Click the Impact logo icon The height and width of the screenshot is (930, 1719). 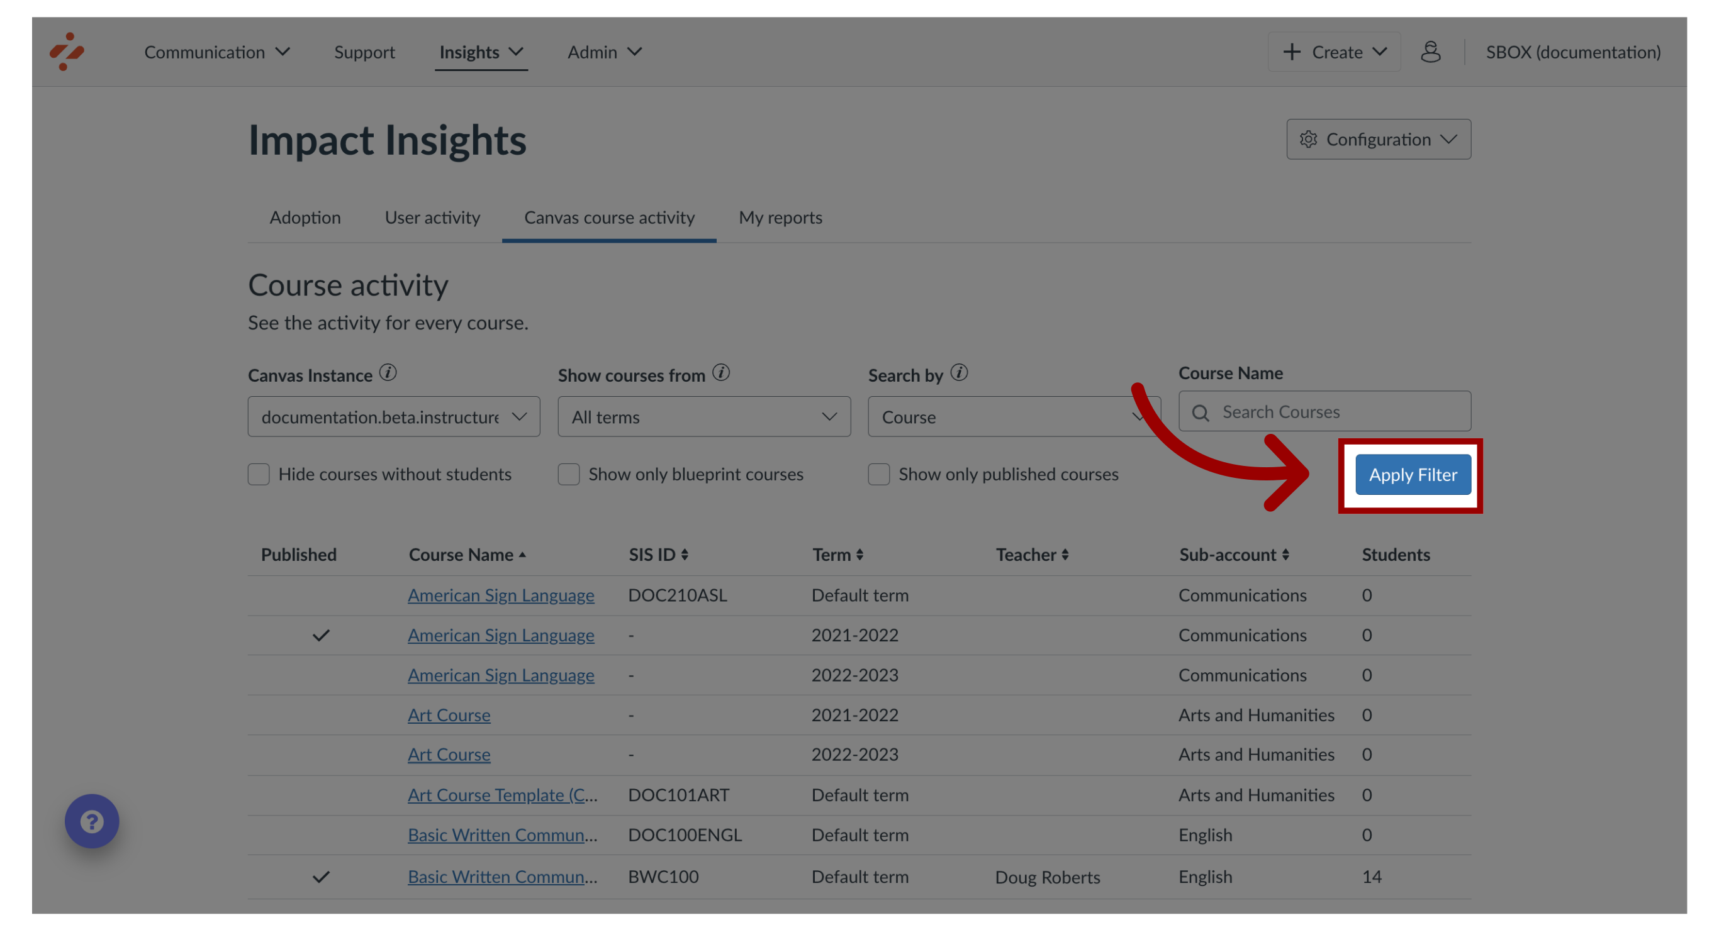67,52
